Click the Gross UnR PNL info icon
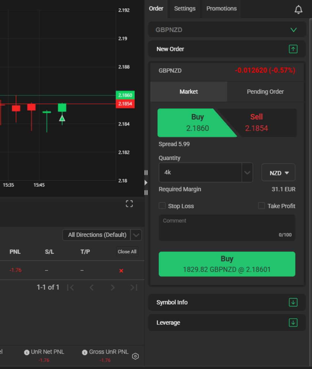Screen dimensions: 312x369 (x=84, y=352)
